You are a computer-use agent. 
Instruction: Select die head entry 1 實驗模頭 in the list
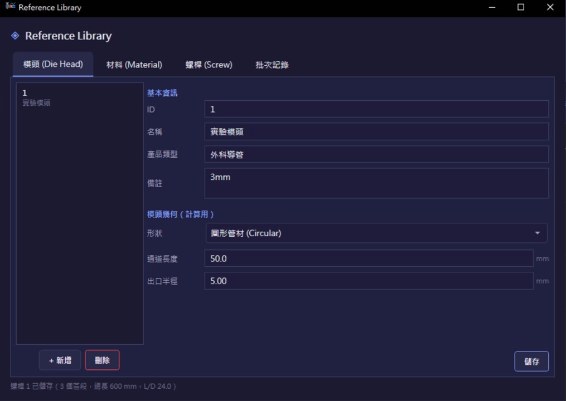click(79, 97)
